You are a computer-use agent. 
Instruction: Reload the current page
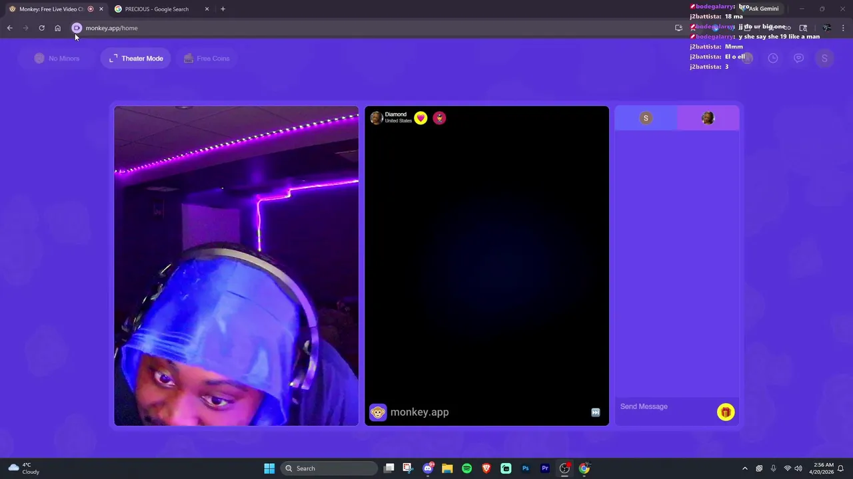[41, 28]
